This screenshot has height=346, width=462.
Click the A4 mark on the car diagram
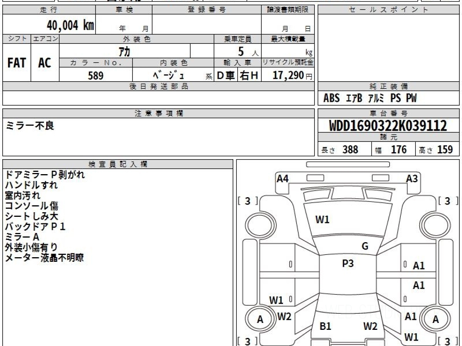tap(283, 178)
